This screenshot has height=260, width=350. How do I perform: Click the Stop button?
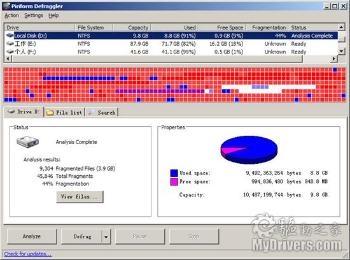pyautogui.click(x=193, y=236)
